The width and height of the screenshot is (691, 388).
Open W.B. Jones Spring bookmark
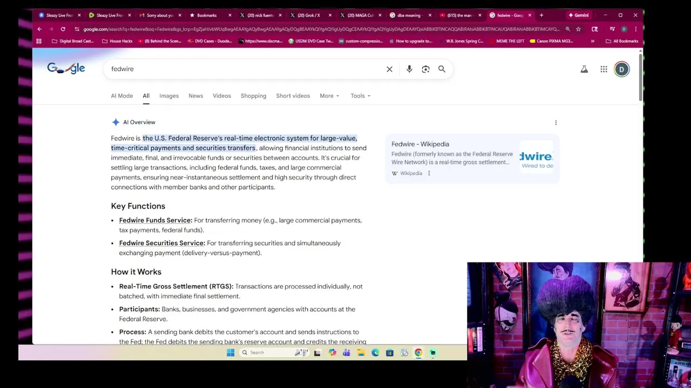460,41
